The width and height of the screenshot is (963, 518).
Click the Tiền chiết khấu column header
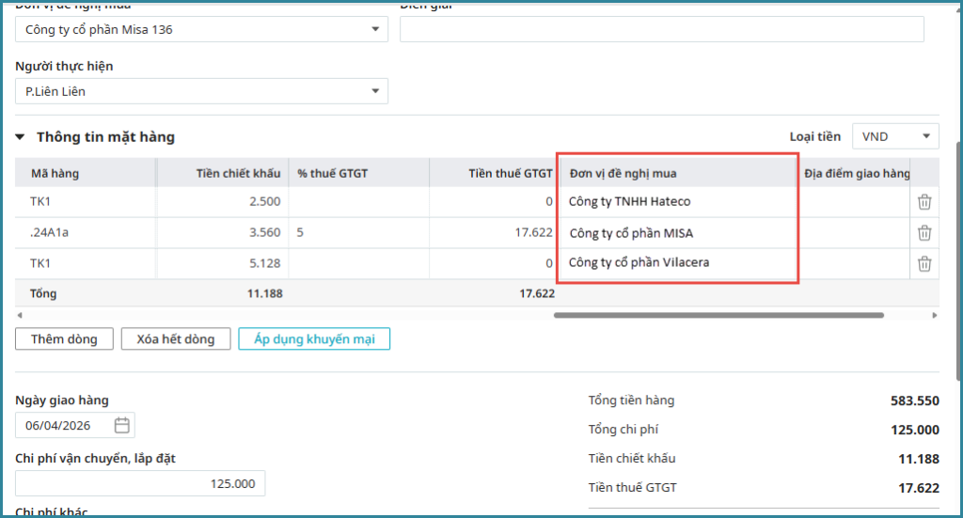coord(222,173)
